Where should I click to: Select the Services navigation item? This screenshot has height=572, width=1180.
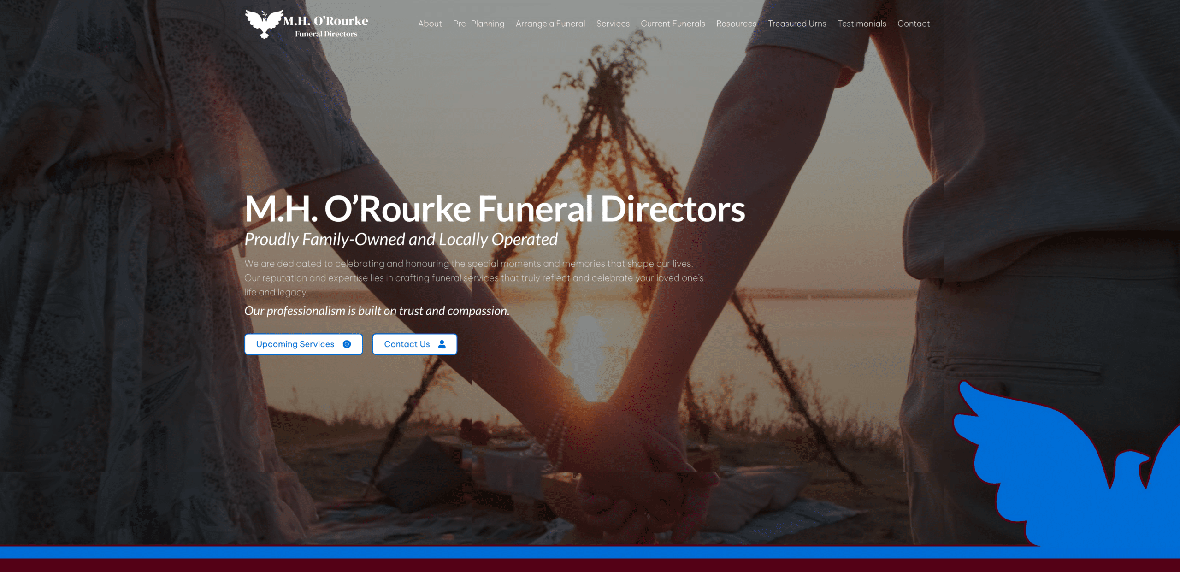613,24
